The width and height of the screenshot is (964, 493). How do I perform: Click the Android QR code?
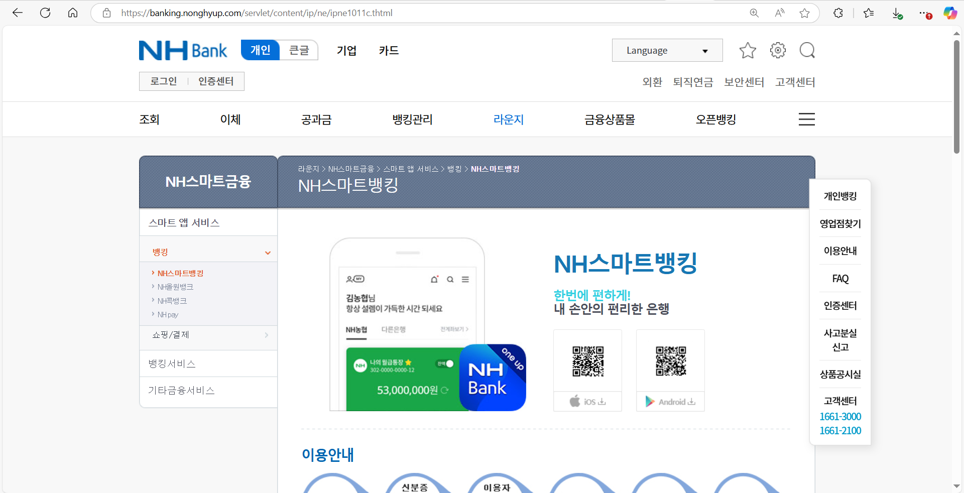(671, 361)
